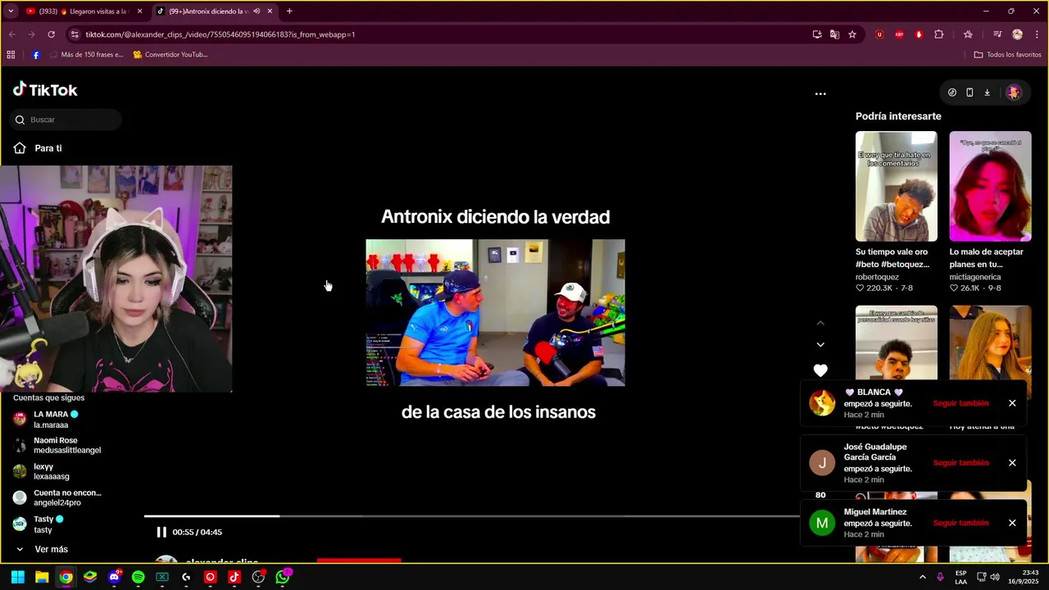
Task: Open the media control music icon
Action: (997, 34)
